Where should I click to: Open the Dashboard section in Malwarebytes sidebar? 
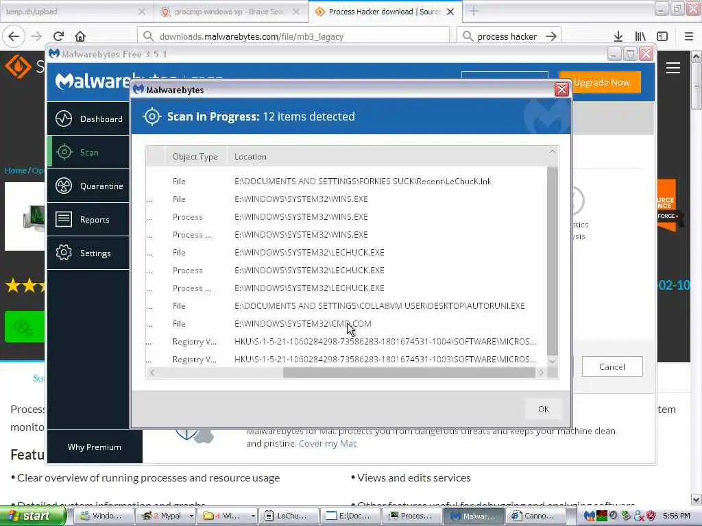88,119
